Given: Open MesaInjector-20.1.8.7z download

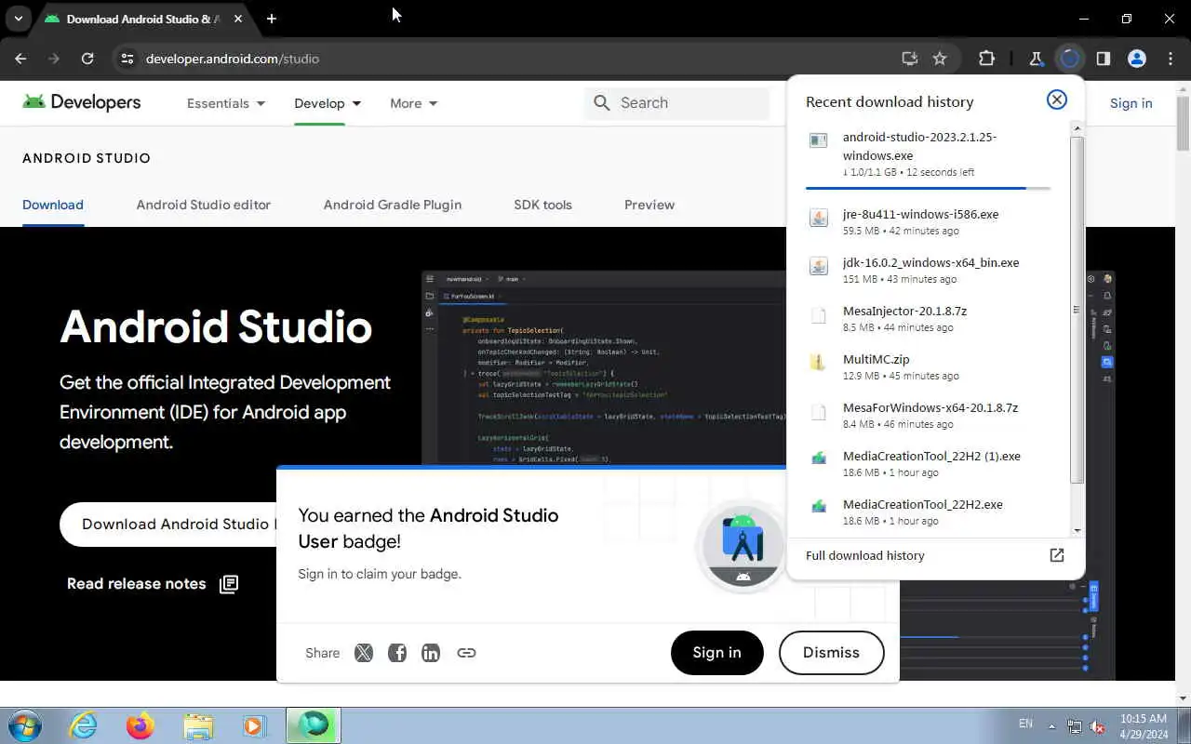Looking at the screenshot, I should click(929, 318).
